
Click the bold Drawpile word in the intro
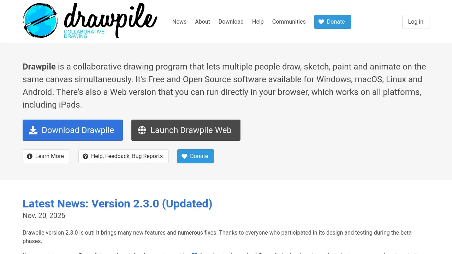pos(39,67)
